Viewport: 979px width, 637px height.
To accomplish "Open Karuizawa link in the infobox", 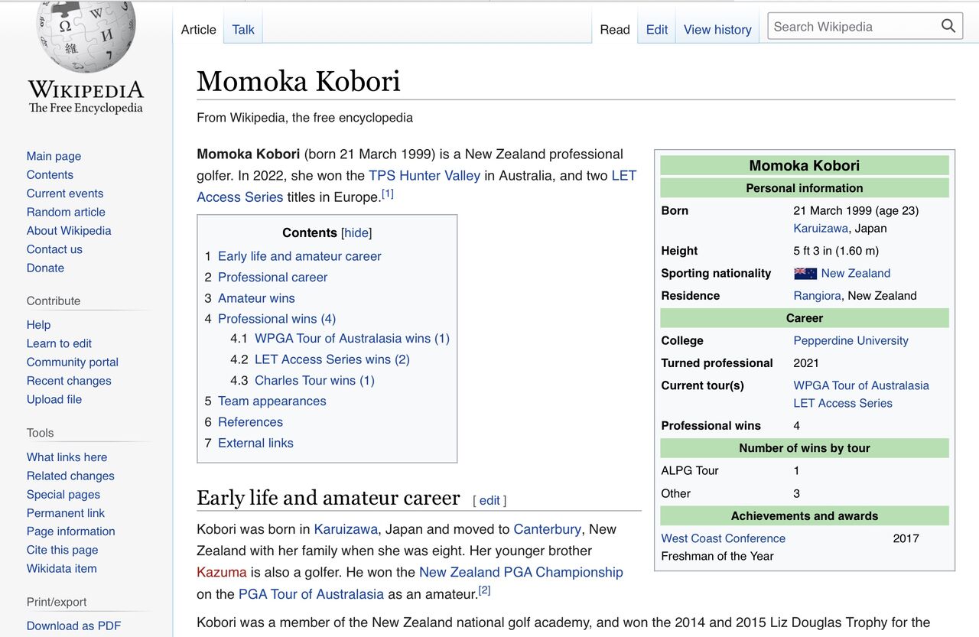I will tap(821, 228).
